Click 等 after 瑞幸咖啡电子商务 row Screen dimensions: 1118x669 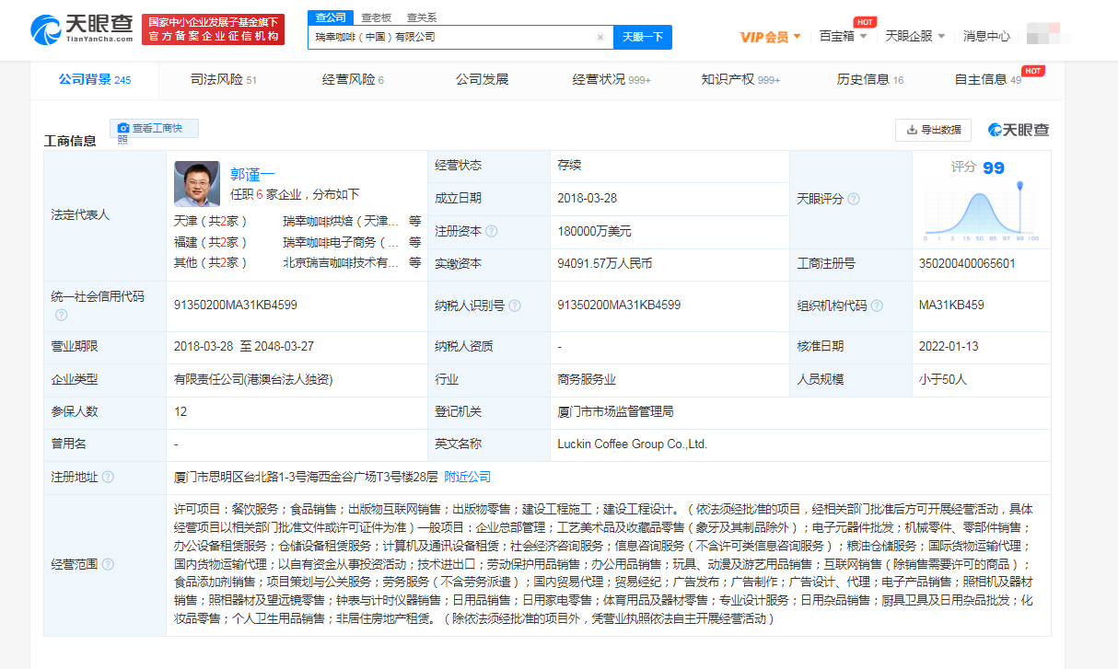tap(415, 242)
